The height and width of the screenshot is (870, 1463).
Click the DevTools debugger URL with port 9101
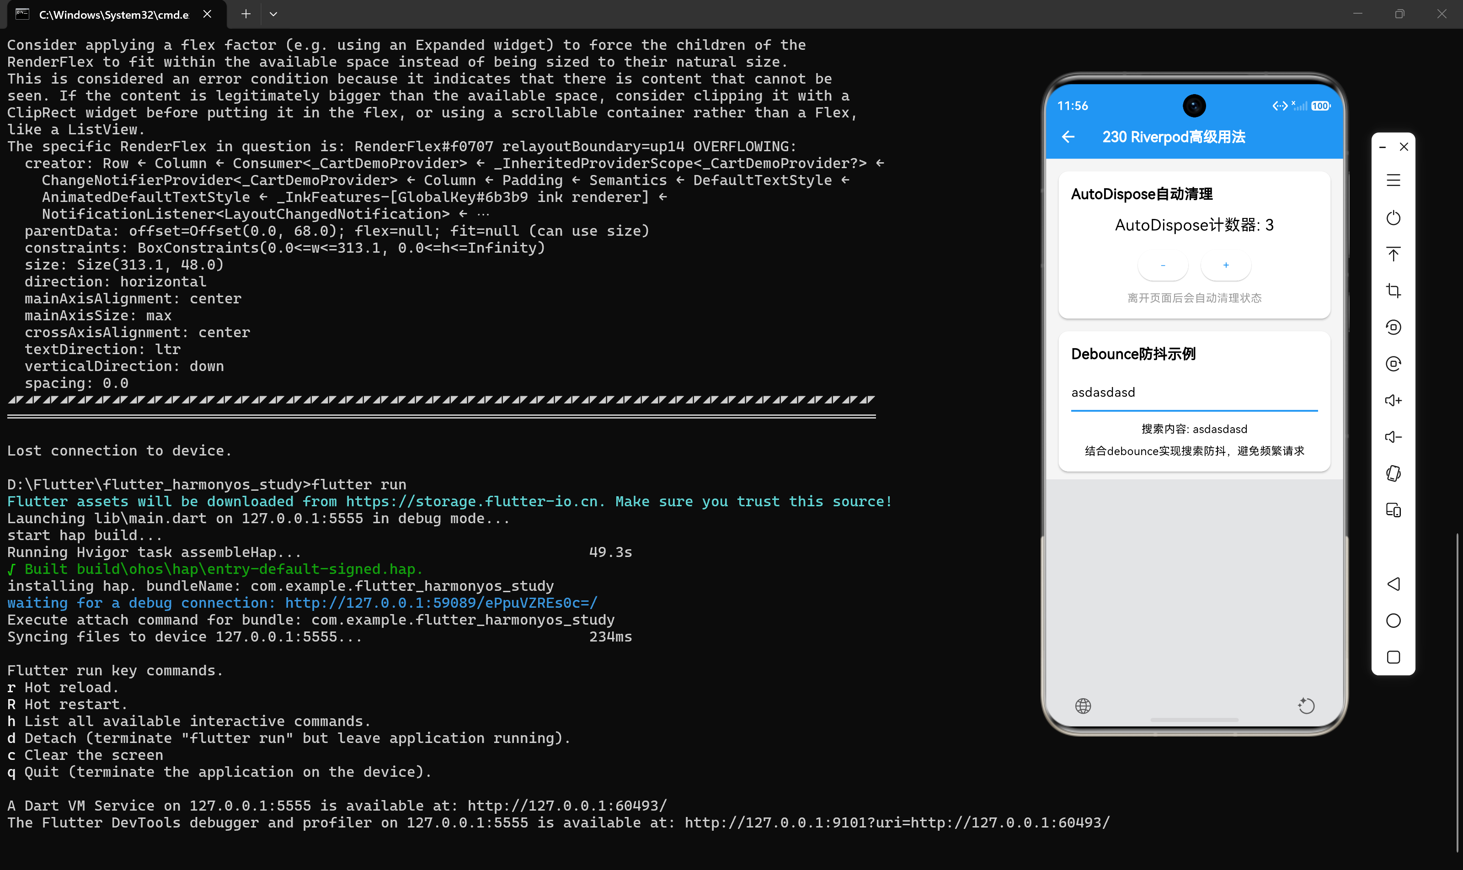coord(897,823)
